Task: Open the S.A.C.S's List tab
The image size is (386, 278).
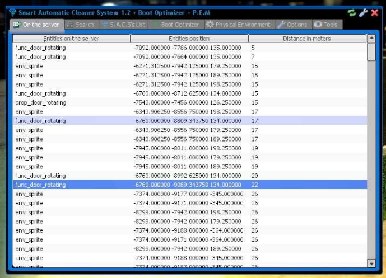Action: [124, 25]
